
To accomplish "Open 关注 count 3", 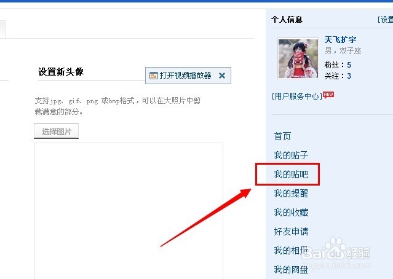I will (349, 76).
